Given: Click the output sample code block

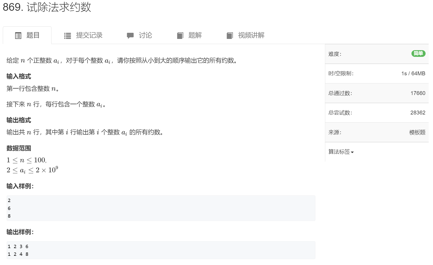Looking at the screenshot, I should 159,250.
